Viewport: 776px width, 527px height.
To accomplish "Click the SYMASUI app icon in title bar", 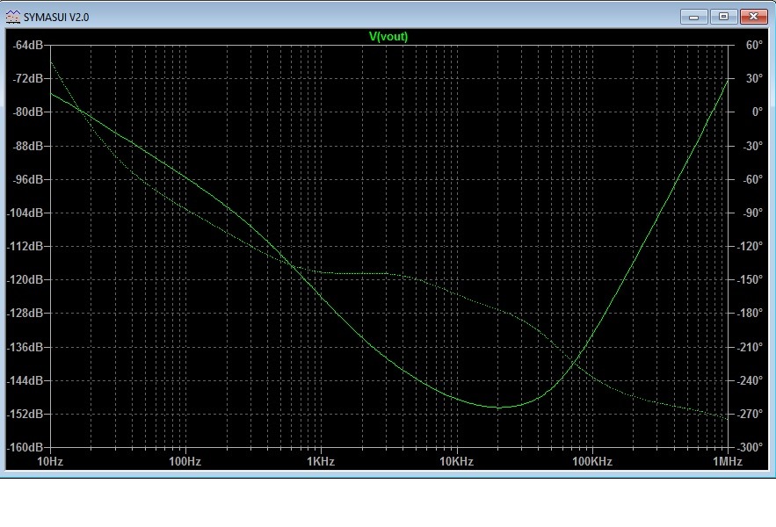I will pyautogui.click(x=13, y=17).
